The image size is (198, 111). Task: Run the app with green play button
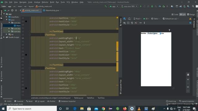click(141, 6)
